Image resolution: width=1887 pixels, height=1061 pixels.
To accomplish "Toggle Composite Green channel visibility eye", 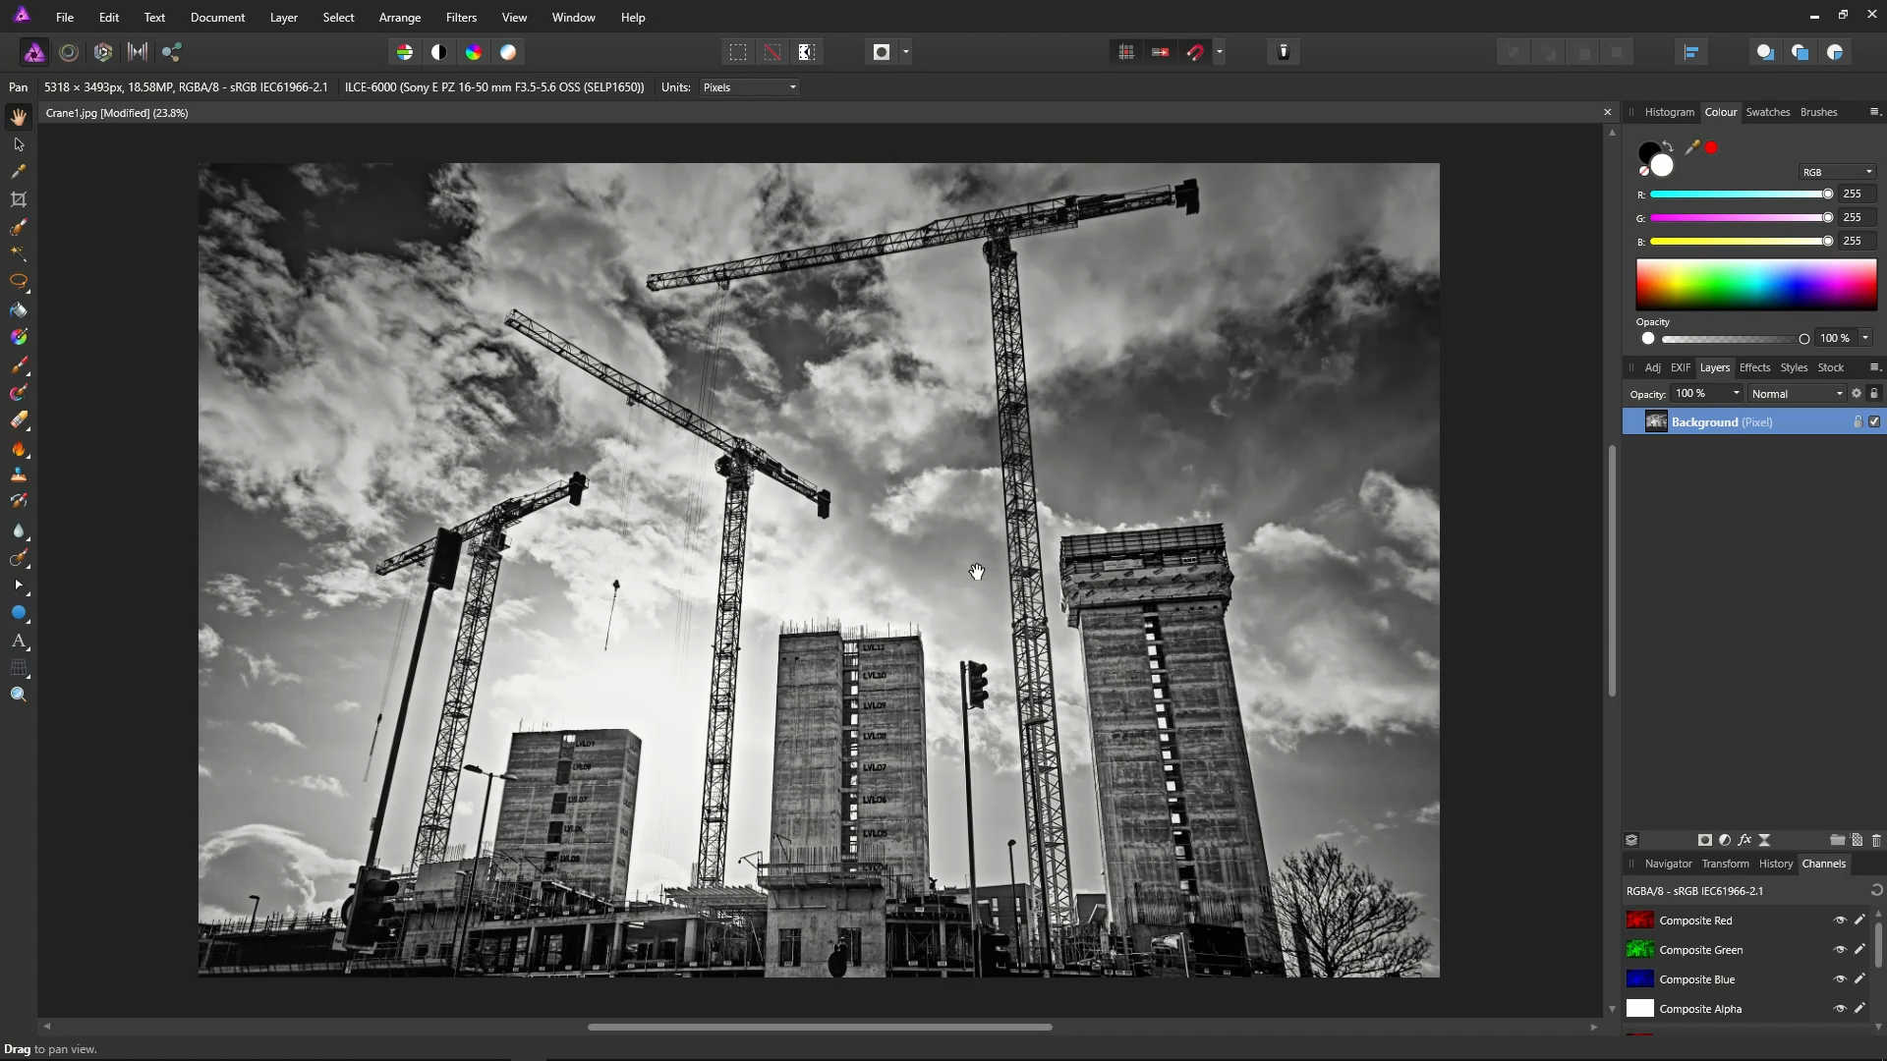I will (x=1840, y=950).
